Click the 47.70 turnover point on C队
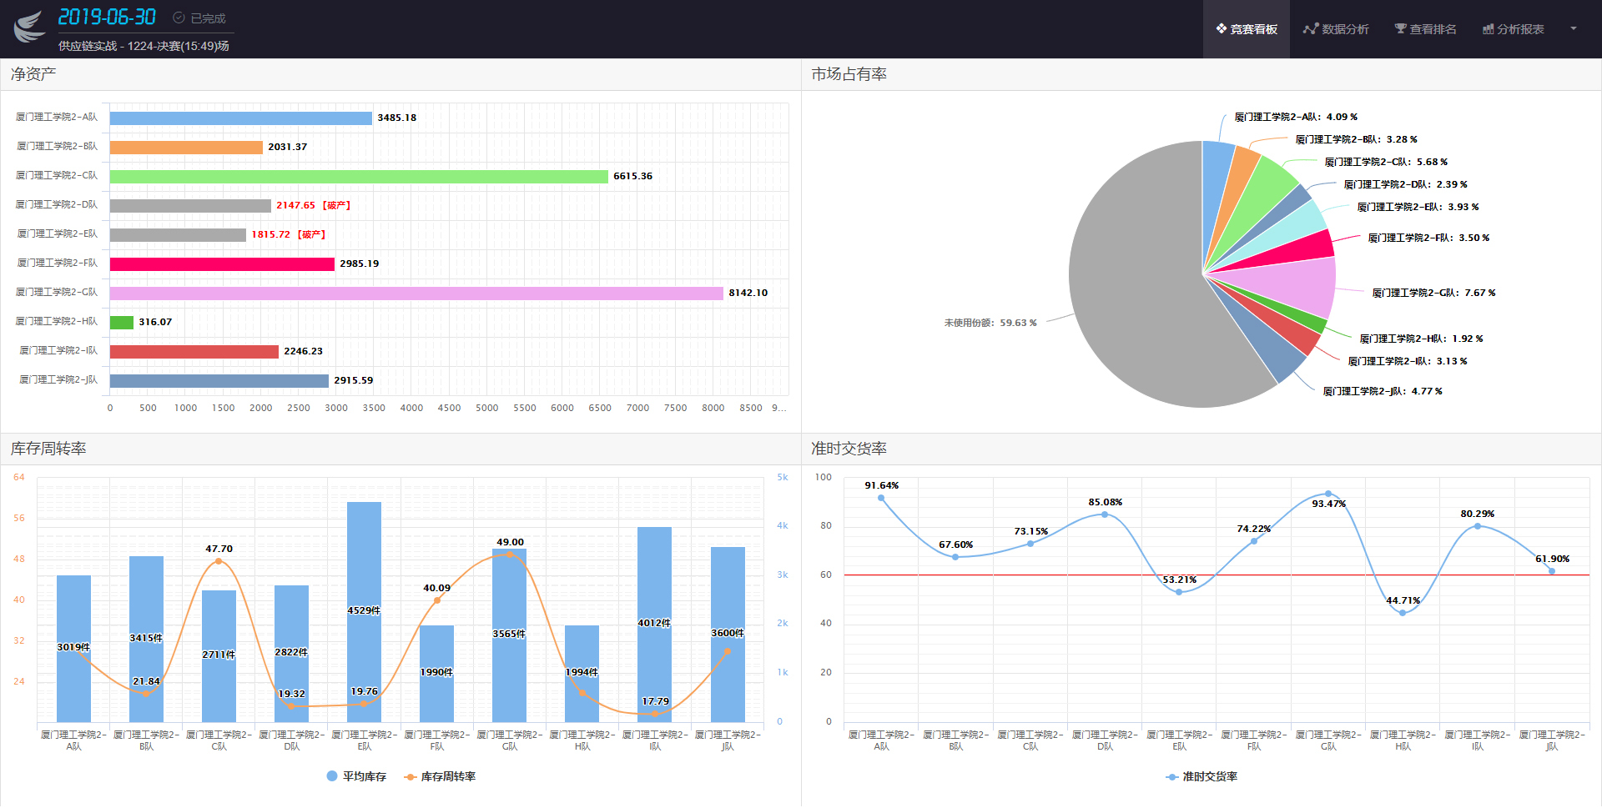1602x808 pixels. [x=219, y=561]
